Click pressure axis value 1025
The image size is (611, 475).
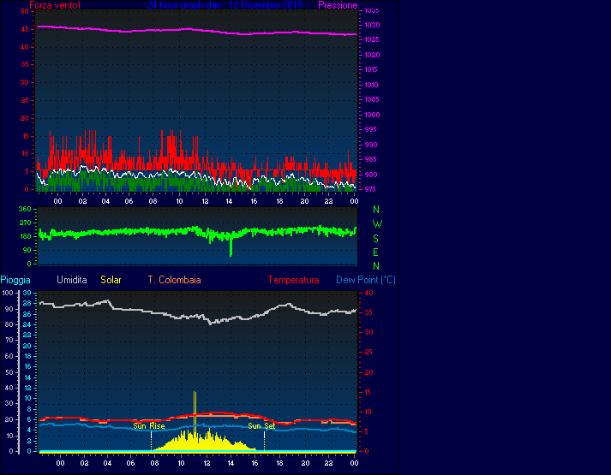[x=372, y=39]
